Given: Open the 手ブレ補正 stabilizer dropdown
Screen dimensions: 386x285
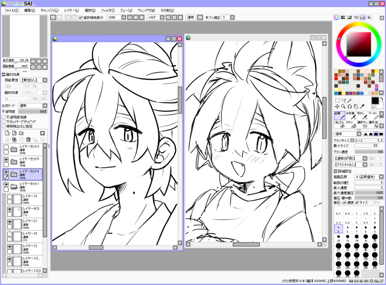Looking at the screenshot, I should pos(232,18).
